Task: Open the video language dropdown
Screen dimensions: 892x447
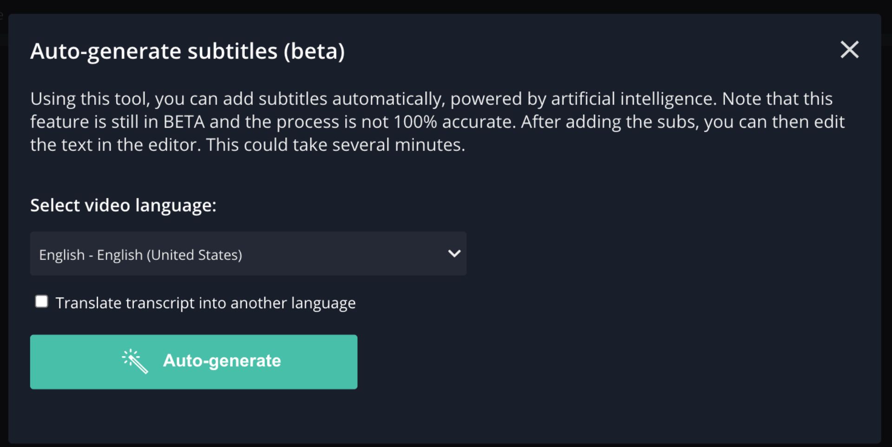Action: pyautogui.click(x=248, y=253)
